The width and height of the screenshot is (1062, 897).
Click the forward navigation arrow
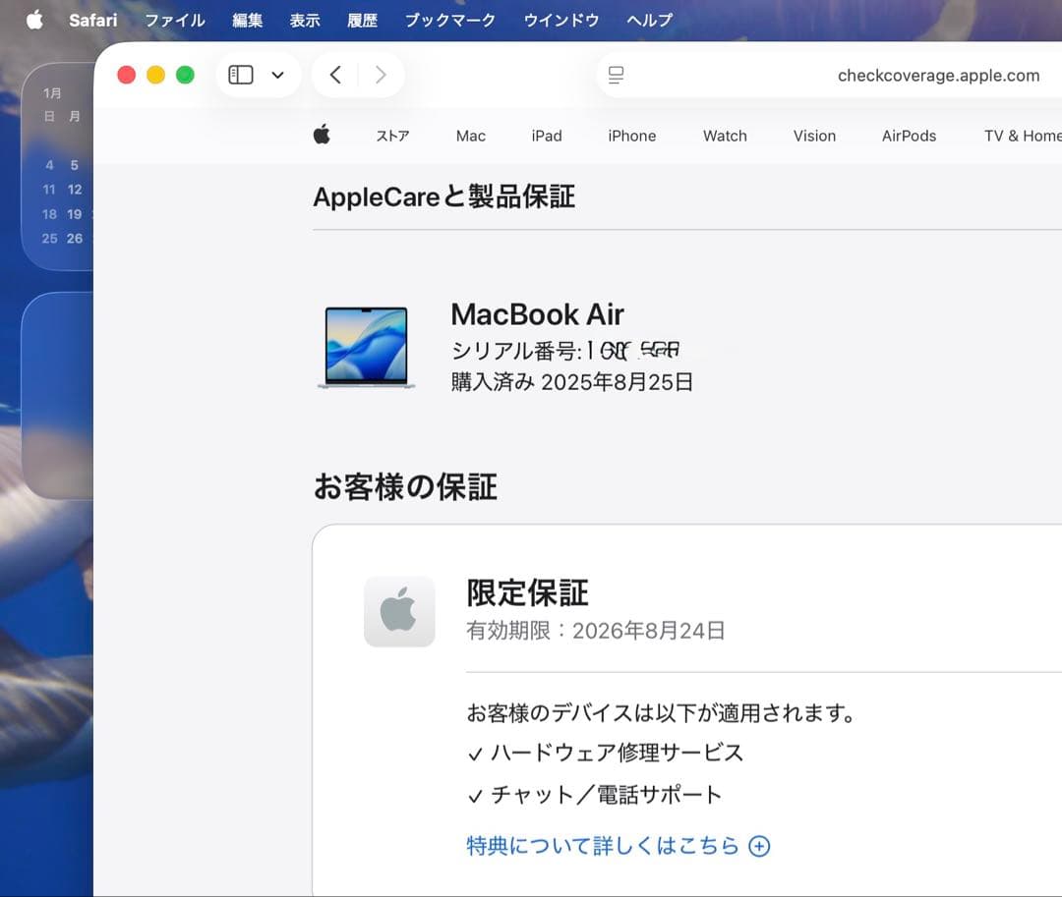pyautogui.click(x=381, y=74)
